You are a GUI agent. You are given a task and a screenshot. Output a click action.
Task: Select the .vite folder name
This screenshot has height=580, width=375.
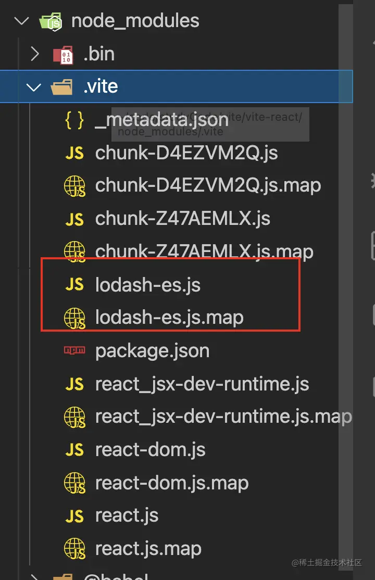coord(101,87)
